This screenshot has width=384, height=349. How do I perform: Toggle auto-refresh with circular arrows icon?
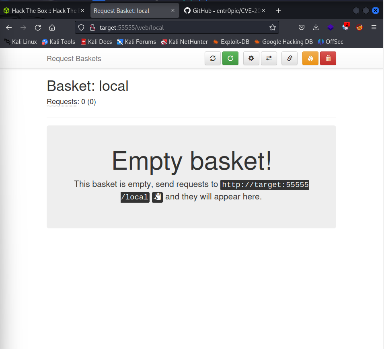(213, 58)
